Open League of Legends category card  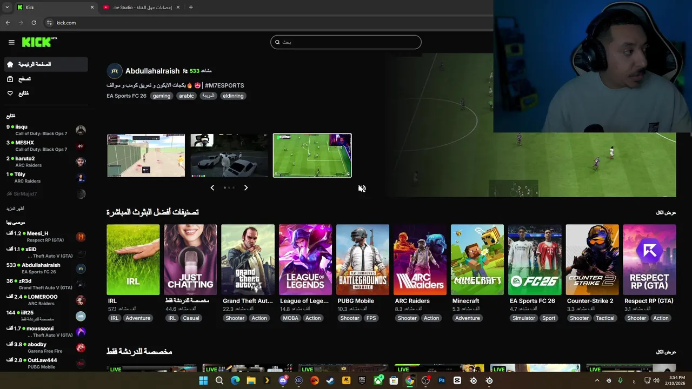pos(305,260)
